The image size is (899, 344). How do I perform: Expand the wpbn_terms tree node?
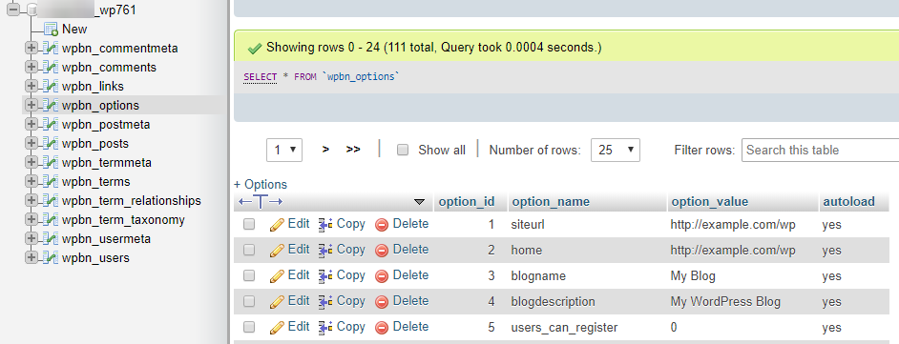pyautogui.click(x=31, y=181)
